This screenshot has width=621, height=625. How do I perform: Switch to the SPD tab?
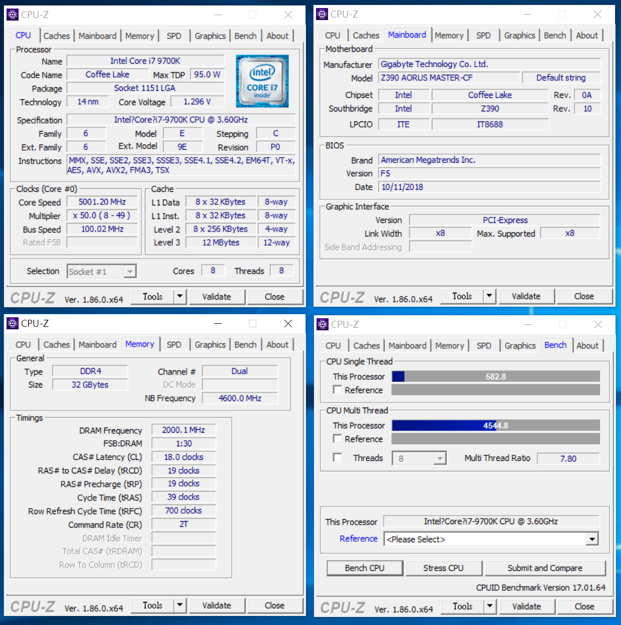pos(174,35)
